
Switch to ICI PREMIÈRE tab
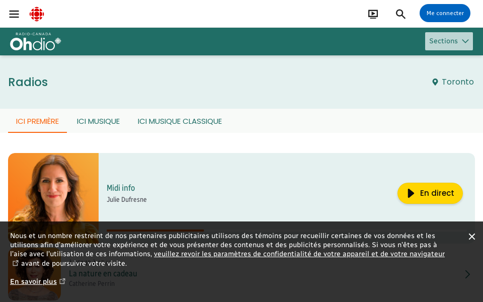pyautogui.click(x=37, y=121)
